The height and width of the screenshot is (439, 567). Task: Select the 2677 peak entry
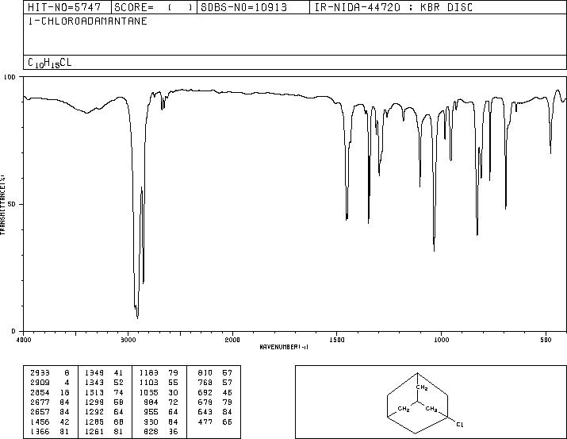coord(50,402)
